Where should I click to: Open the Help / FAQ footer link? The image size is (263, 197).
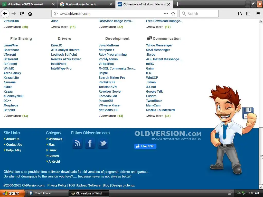[13, 150]
